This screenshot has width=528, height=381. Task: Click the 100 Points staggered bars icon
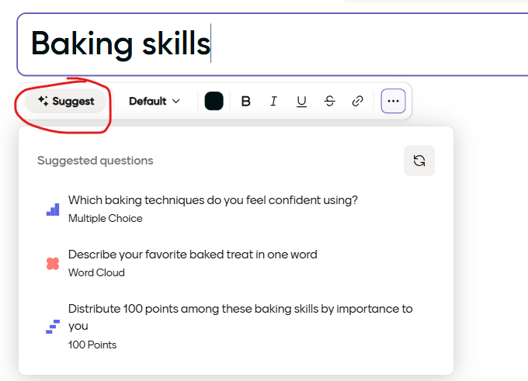(53, 327)
